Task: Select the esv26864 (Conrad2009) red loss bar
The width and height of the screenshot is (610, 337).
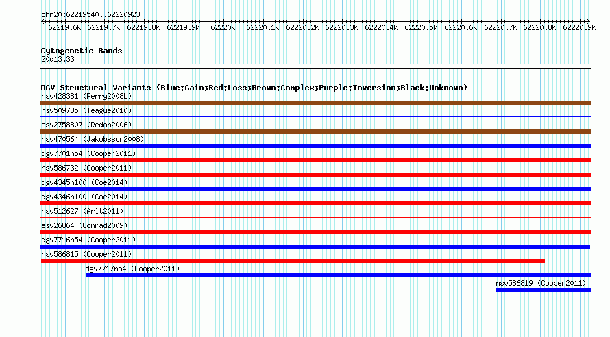Action: [x=315, y=232]
